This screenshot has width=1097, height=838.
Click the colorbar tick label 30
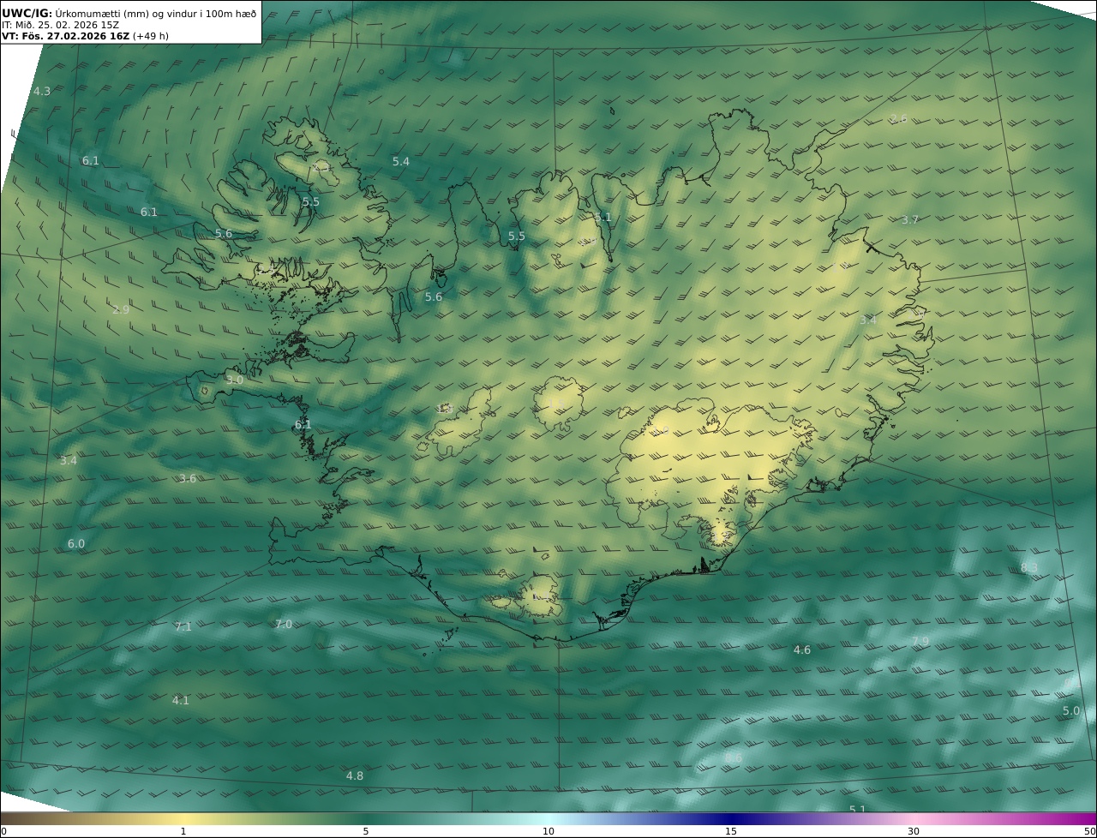pyautogui.click(x=914, y=831)
